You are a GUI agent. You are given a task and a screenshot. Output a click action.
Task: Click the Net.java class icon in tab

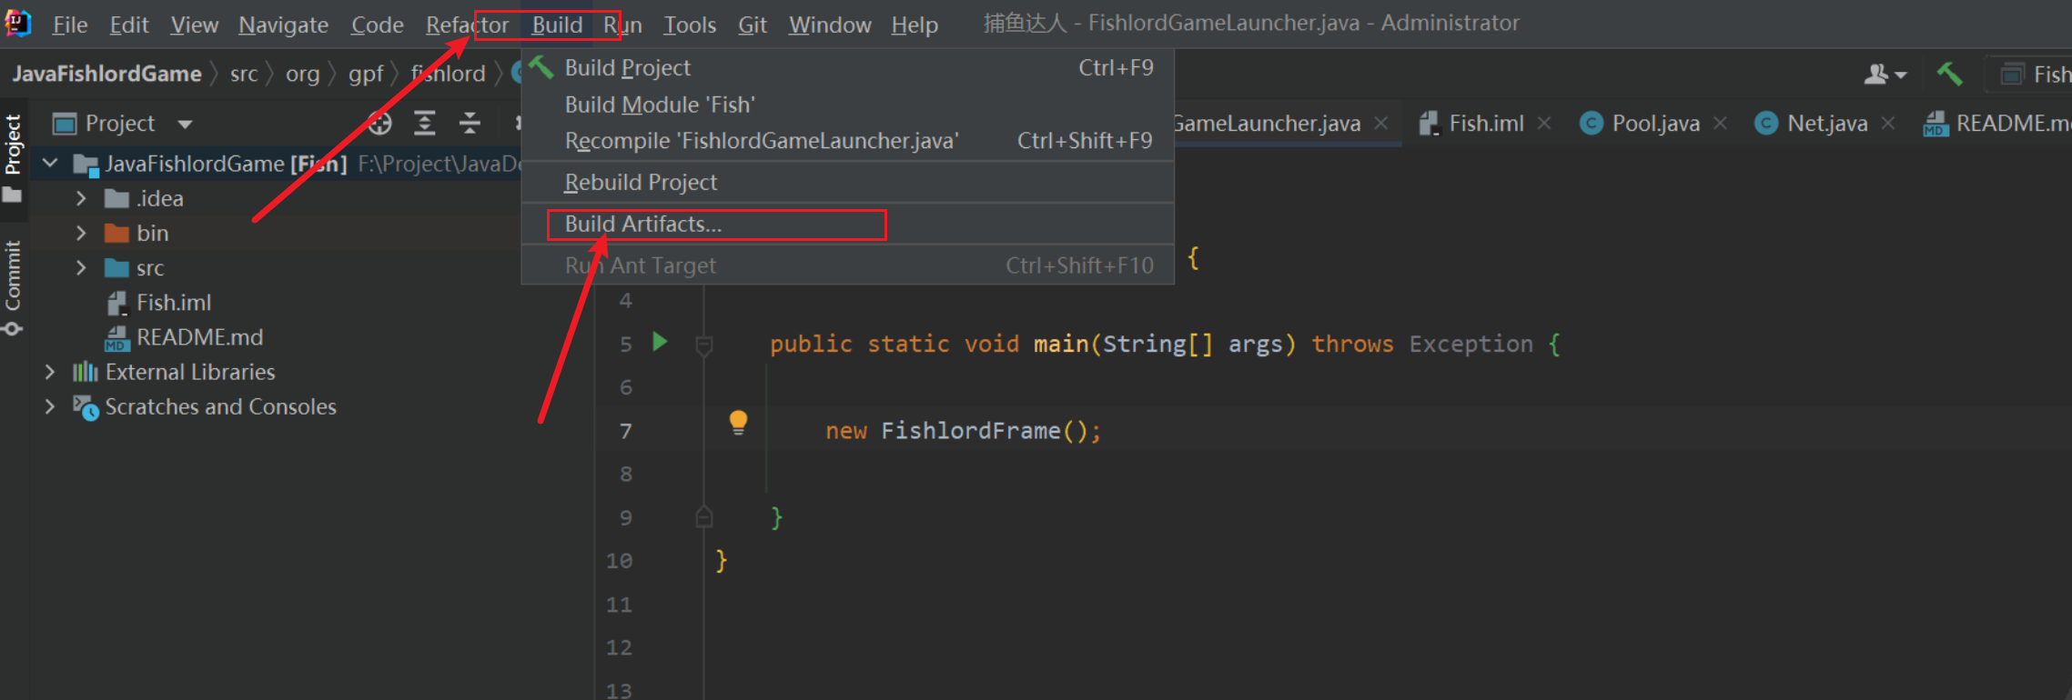pos(1766,123)
